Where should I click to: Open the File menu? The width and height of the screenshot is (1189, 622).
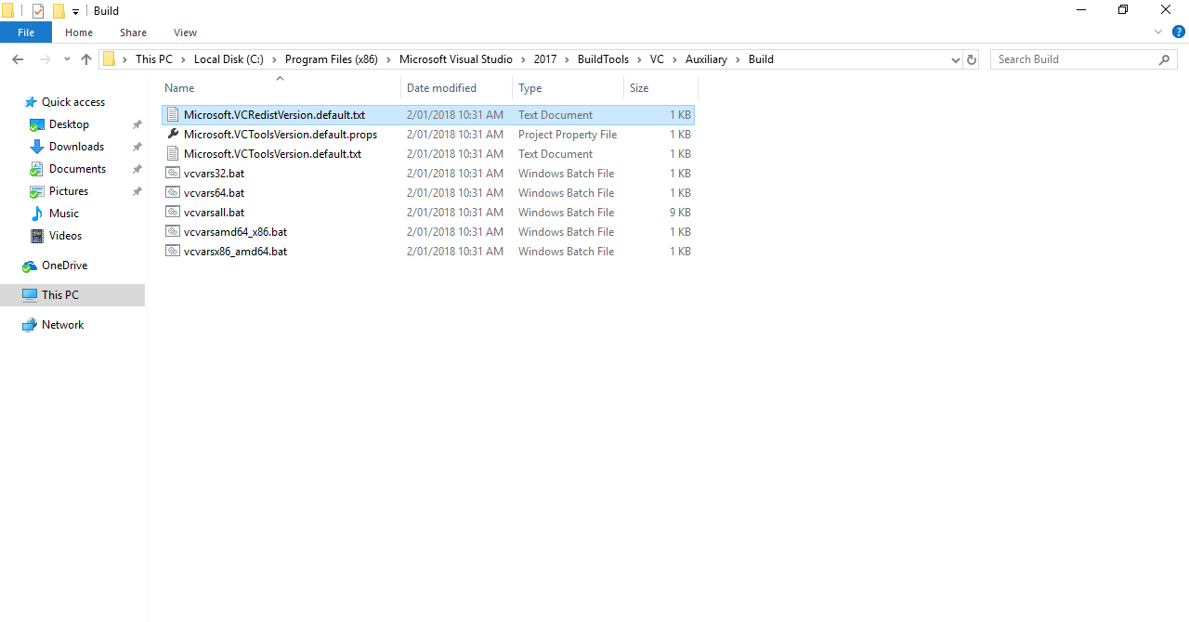pyautogui.click(x=25, y=31)
